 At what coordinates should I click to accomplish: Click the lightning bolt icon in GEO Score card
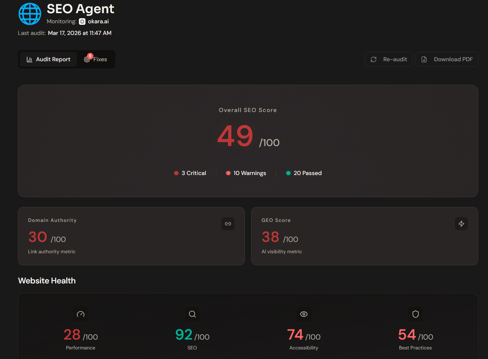461,224
